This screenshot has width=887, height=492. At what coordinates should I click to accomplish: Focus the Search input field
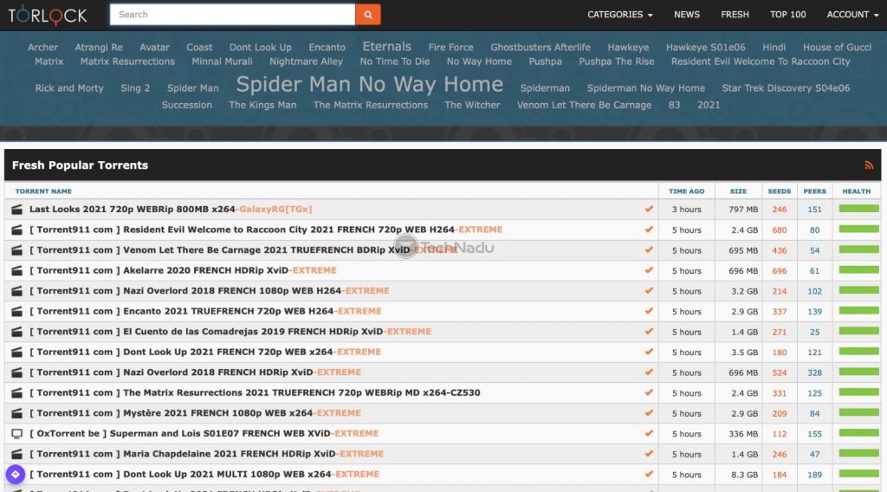point(232,15)
